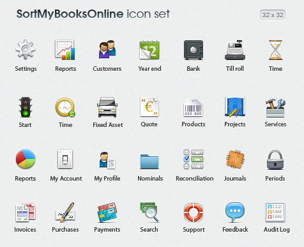Click the 'Year end' label text
This screenshot has height=247, width=304.
tap(149, 69)
